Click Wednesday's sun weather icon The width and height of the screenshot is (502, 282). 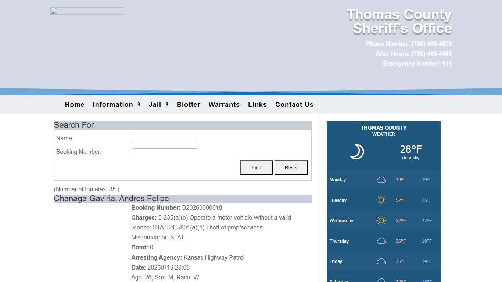(381, 221)
